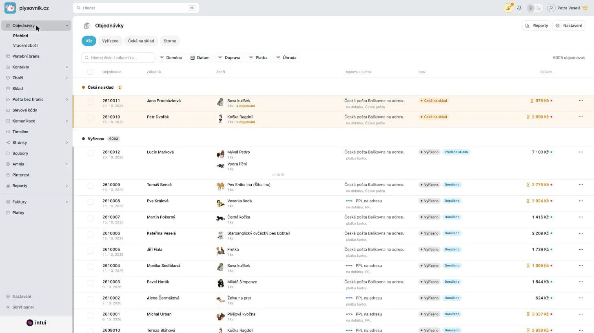Check the box for order 2610010
This screenshot has height=333, width=594.
point(90,118)
